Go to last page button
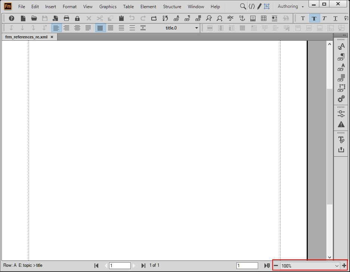The height and width of the screenshot is (272, 350). point(143,266)
